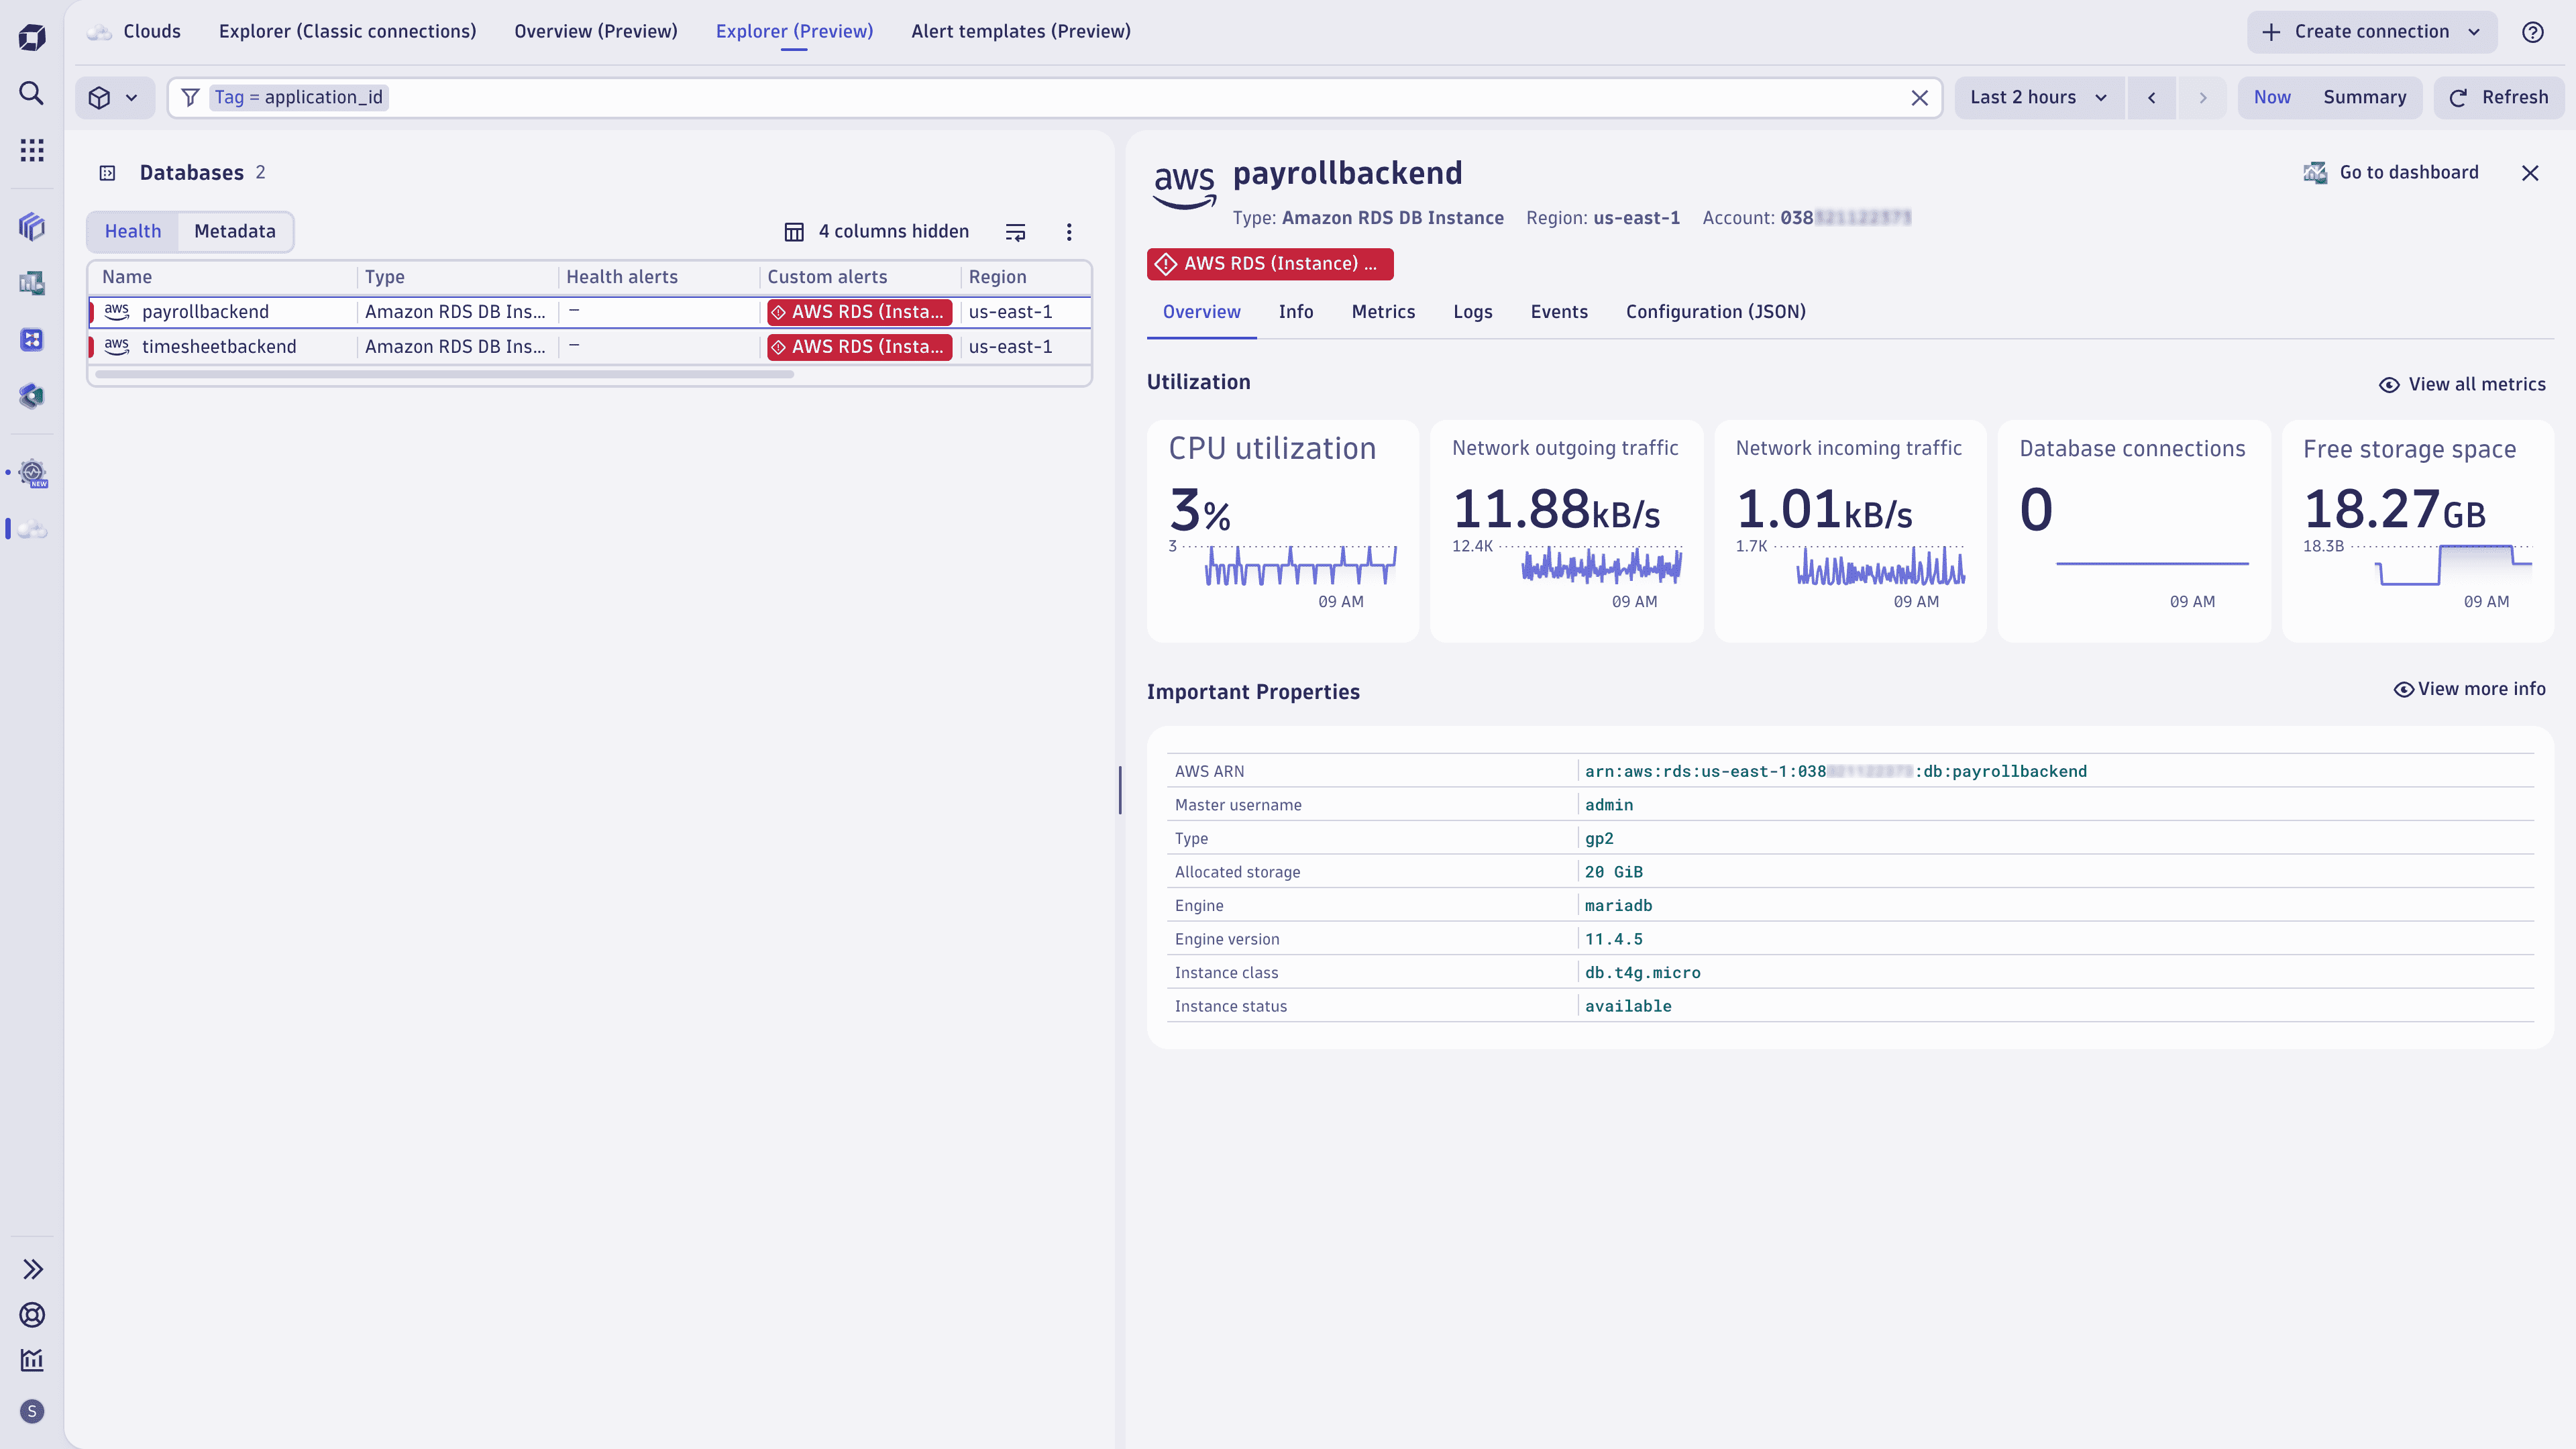Open the apps grid launcher
The height and width of the screenshot is (1449, 2576).
coord(32,150)
